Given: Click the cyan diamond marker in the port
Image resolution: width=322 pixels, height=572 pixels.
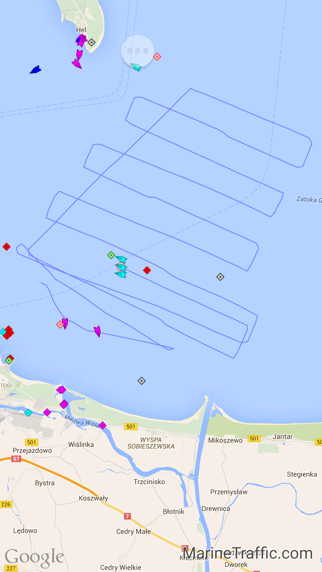Looking at the screenshot, I should point(28,413).
